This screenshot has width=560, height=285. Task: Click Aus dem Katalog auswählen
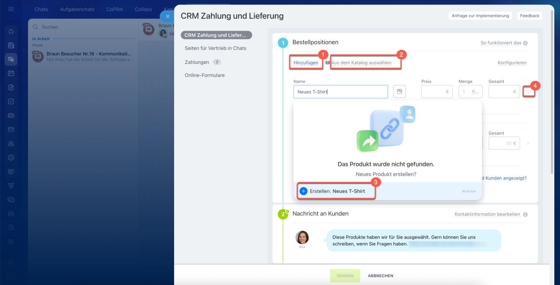[x=361, y=63]
